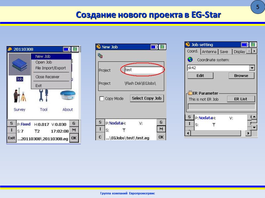This screenshot has height=198, width=265.
Task: Click the Job label under books icon
Action: (x=20, y=79)
